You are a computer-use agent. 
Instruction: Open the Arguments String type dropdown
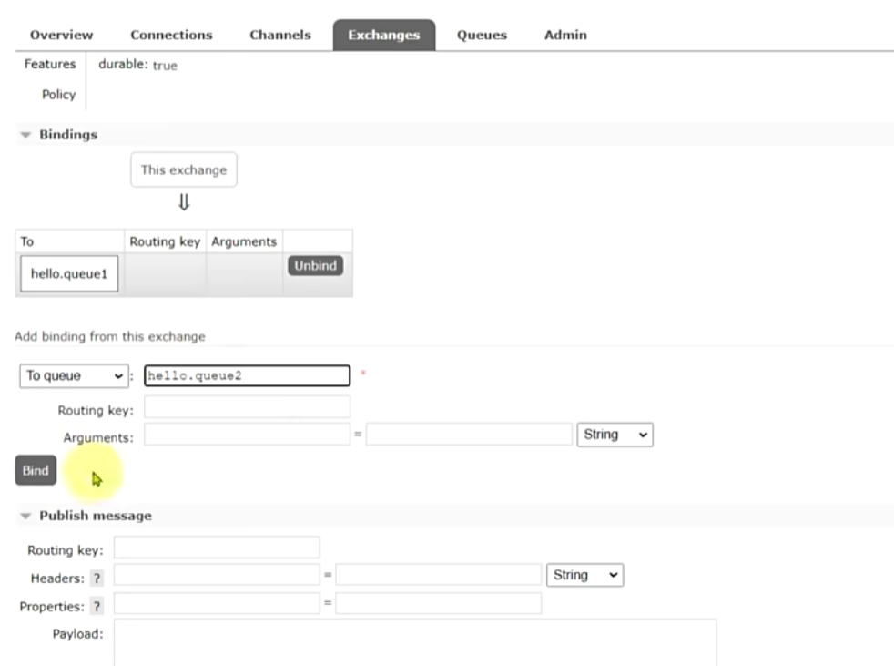615,435
